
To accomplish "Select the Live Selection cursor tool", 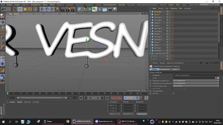I will [15, 9].
